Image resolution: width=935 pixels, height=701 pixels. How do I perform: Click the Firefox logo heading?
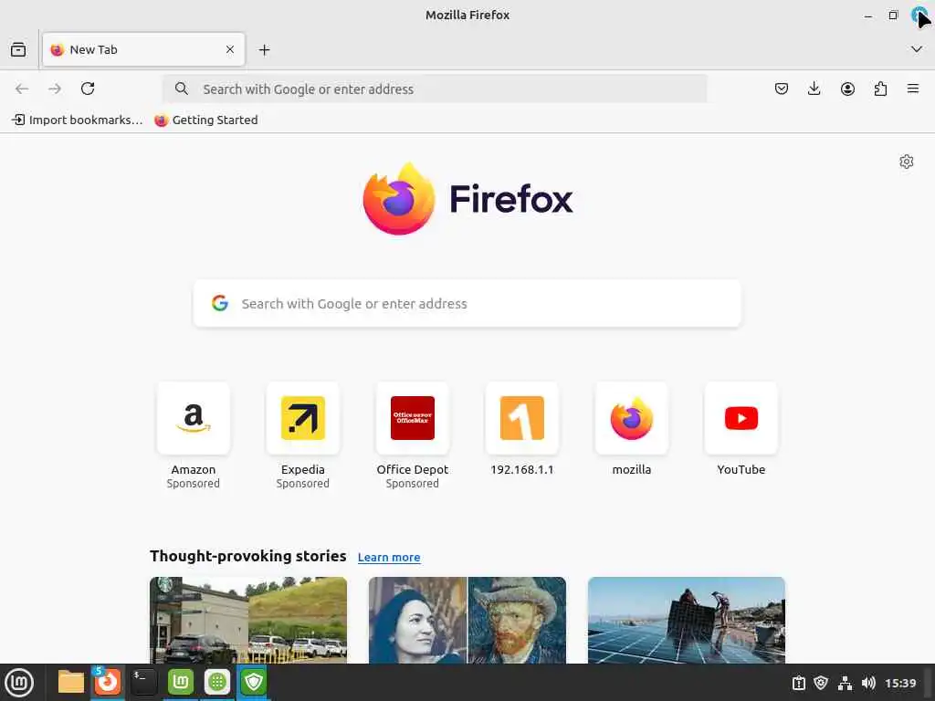tap(467, 198)
